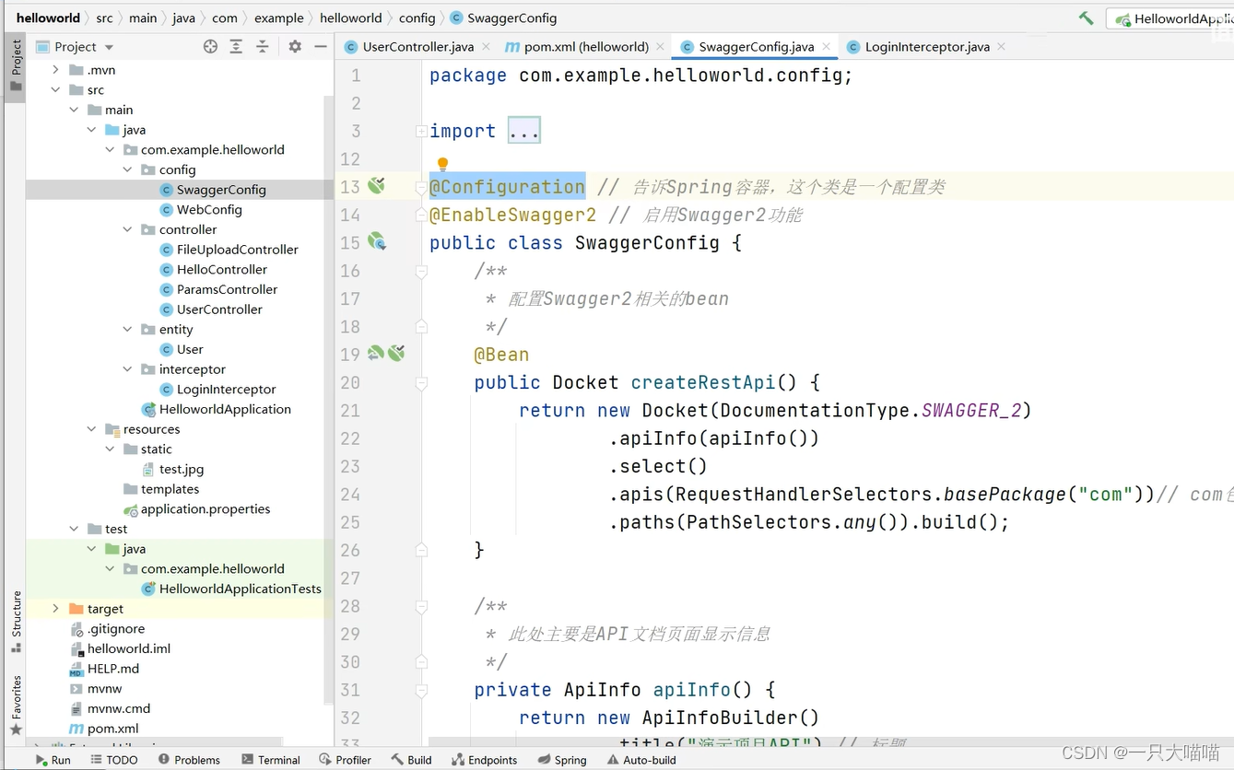
Task: Open the TODO tool window
Action: tap(114, 760)
